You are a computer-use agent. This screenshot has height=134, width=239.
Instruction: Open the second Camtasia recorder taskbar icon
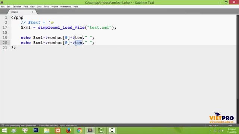pyautogui.click(x=112, y=131)
